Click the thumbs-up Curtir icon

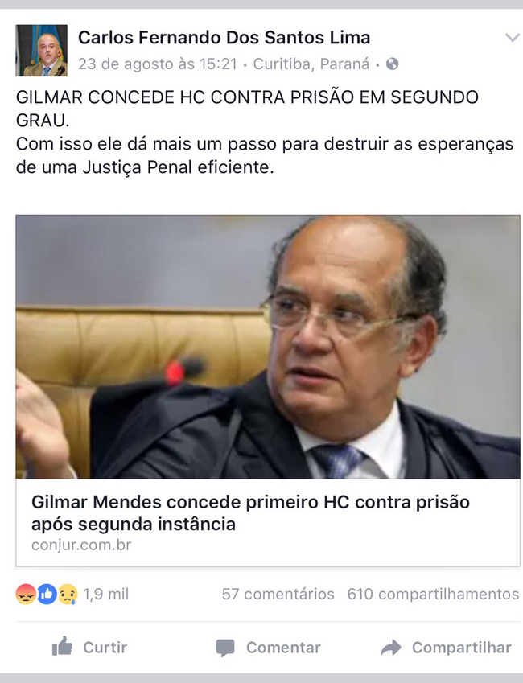(62, 646)
